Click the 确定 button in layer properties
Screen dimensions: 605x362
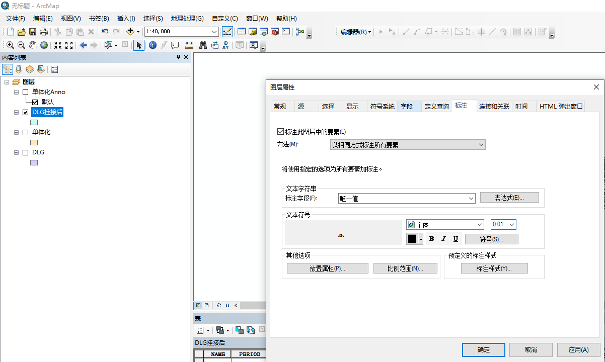tap(484, 349)
